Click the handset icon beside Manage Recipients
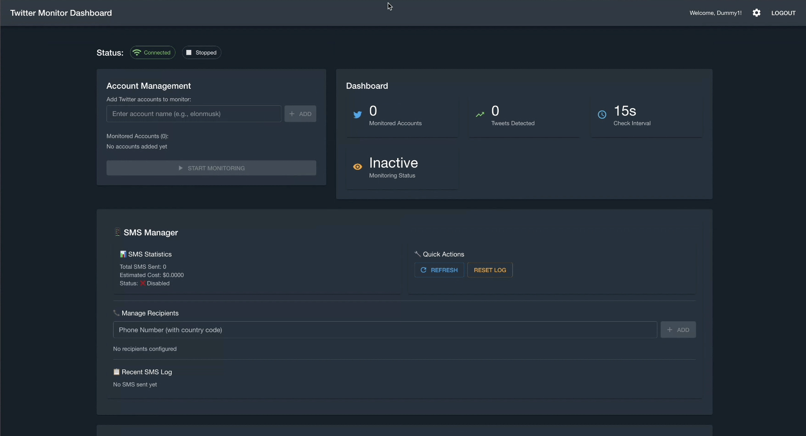 coord(116,313)
